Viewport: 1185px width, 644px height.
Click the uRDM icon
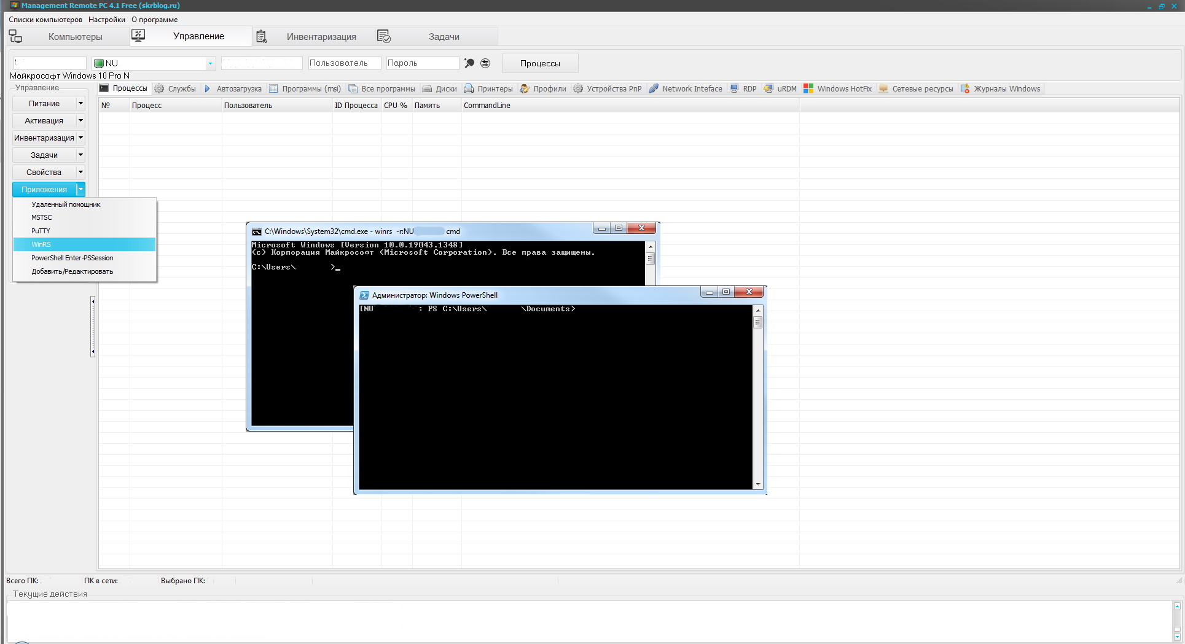click(768, 88)
